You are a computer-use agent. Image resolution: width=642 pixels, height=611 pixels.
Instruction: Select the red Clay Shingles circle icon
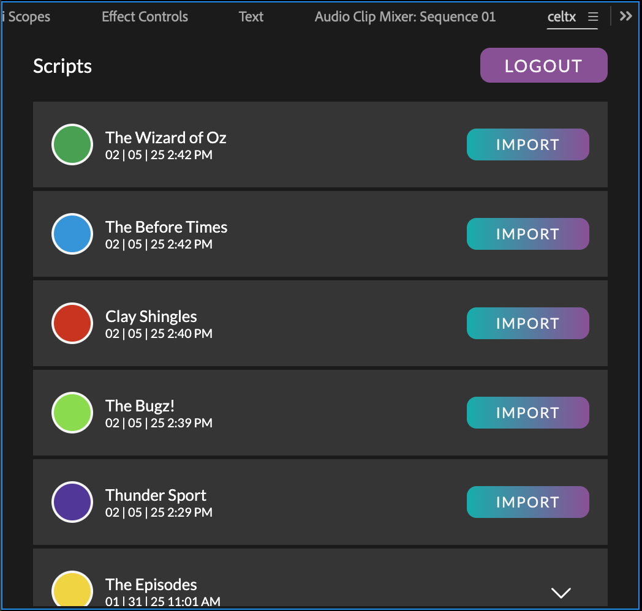tap(72, 323)
